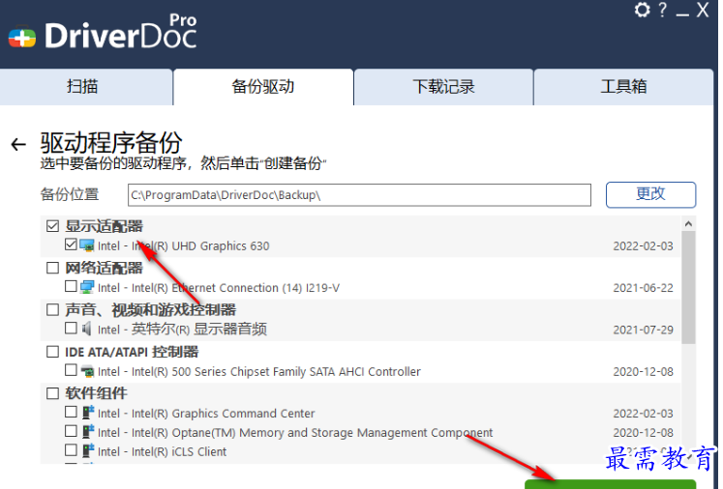Image resolution: width=723 pixels, height=489 pixels.
Task: Check the Optane Memory and Storage checkbox
Action: pos(71,431)
